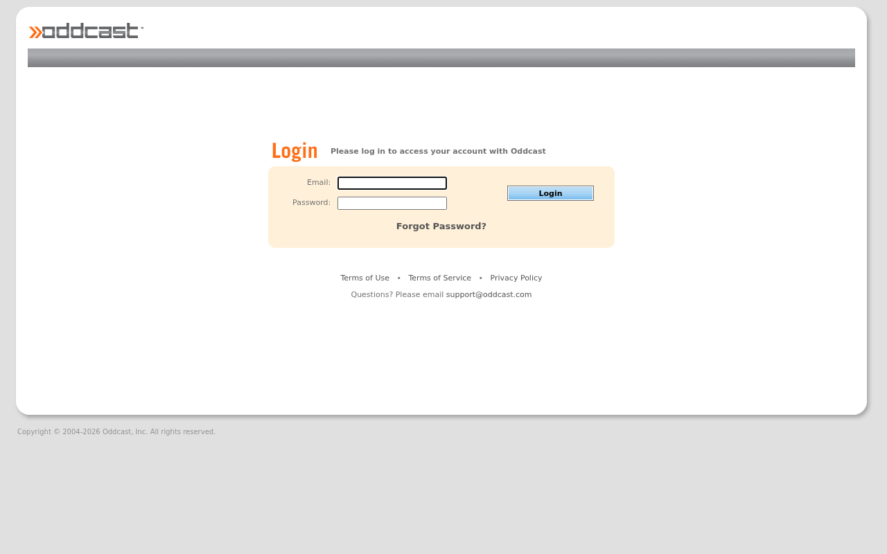Image resolution: width=887 pixels, height=554 pixels.
Task: Click the 'Password:' label
Action: click(x=311, y=203)
